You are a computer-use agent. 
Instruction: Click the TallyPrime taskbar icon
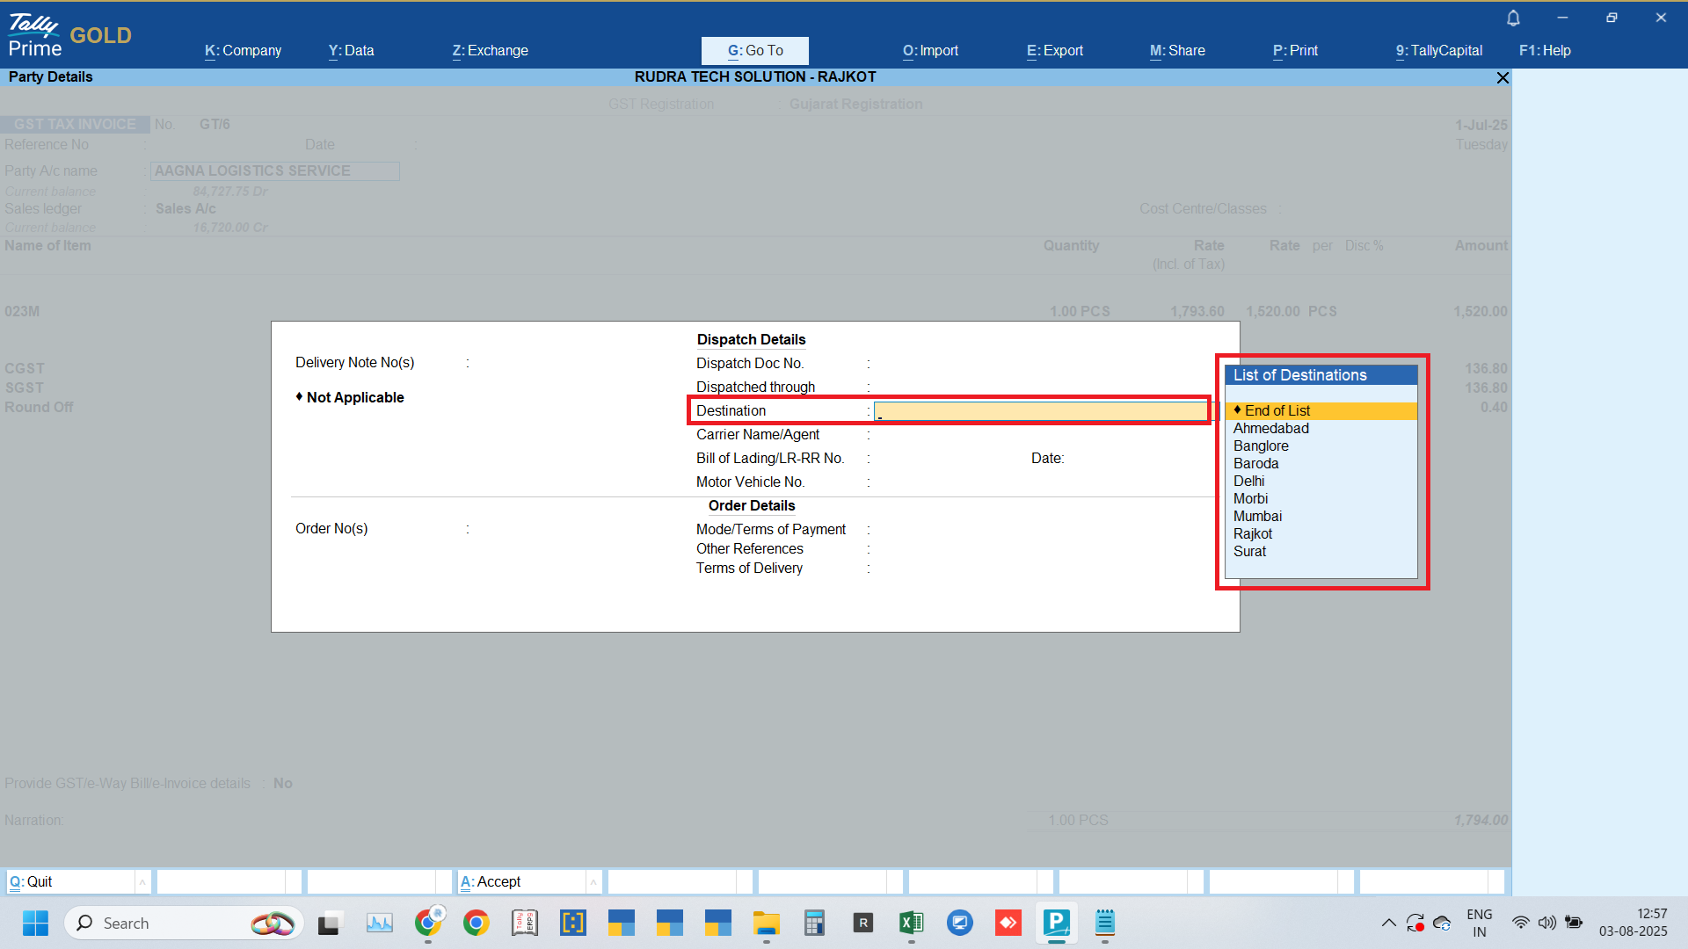pos(1056,923)
